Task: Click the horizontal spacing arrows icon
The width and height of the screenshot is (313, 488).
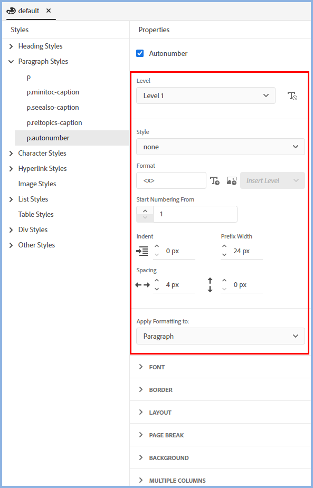Action: [x=143, y=285]
